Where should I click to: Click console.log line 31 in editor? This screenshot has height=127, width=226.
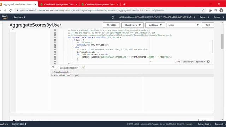tap(93, 45)
